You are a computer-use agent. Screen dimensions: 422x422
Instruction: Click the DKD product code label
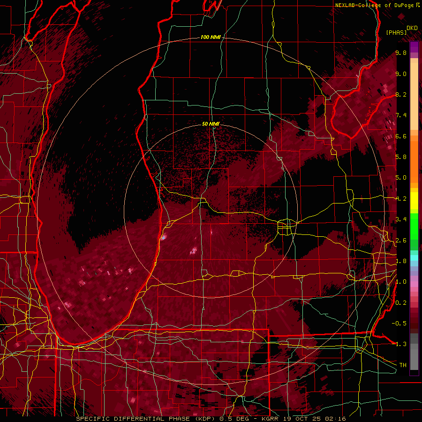pos(412,28)
